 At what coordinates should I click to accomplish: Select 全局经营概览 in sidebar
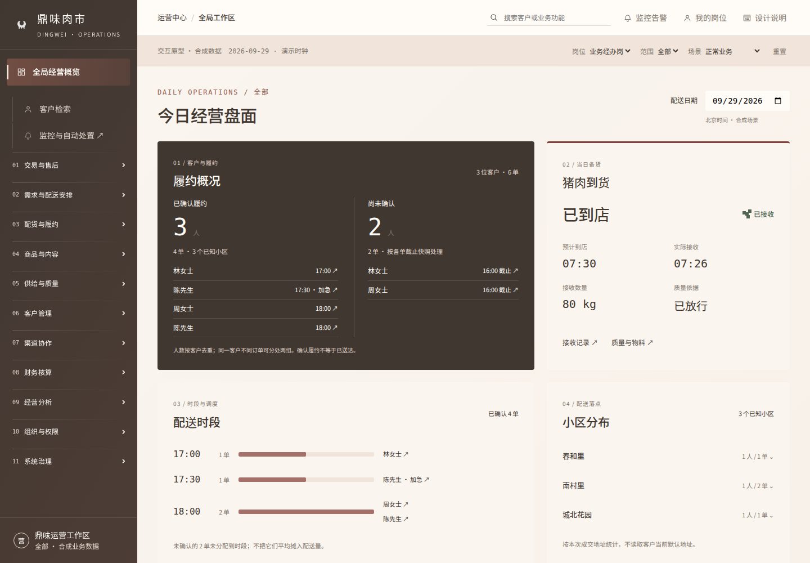pos(68,72)
